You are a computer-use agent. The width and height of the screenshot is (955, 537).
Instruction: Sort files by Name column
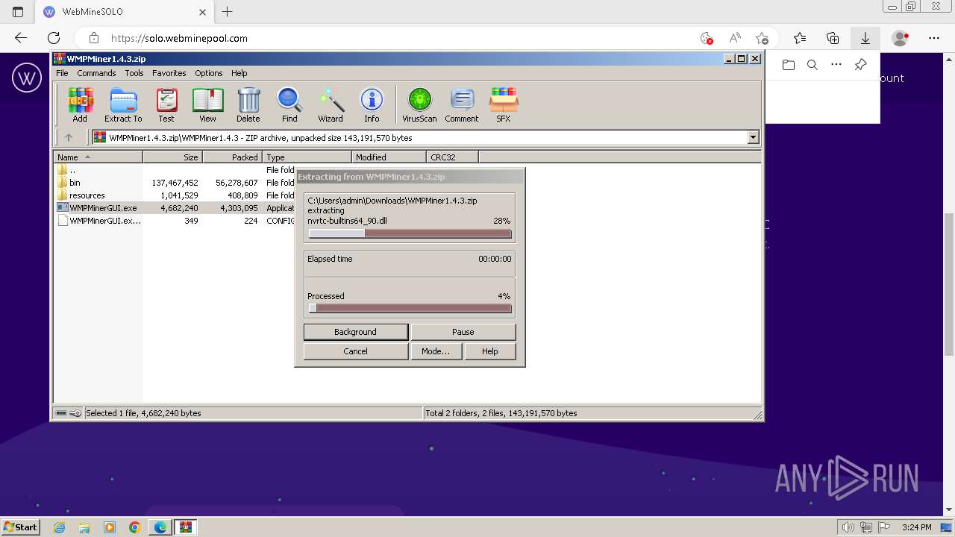click(x=98, y=157)
